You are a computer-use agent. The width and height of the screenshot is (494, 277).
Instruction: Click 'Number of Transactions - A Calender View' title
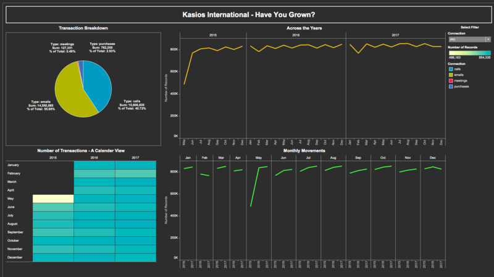coord(81,151)
